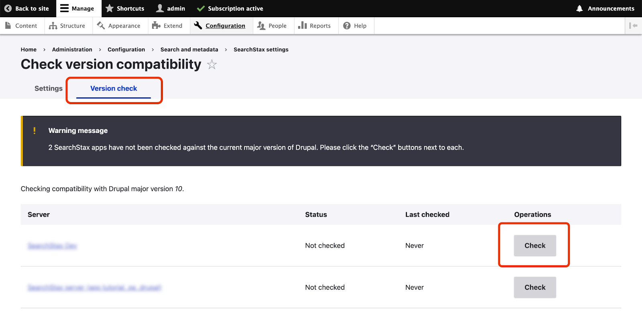The image size is (642, 323).
Task: Click the Reports bar chart icon
Action: tap(303, 26)
